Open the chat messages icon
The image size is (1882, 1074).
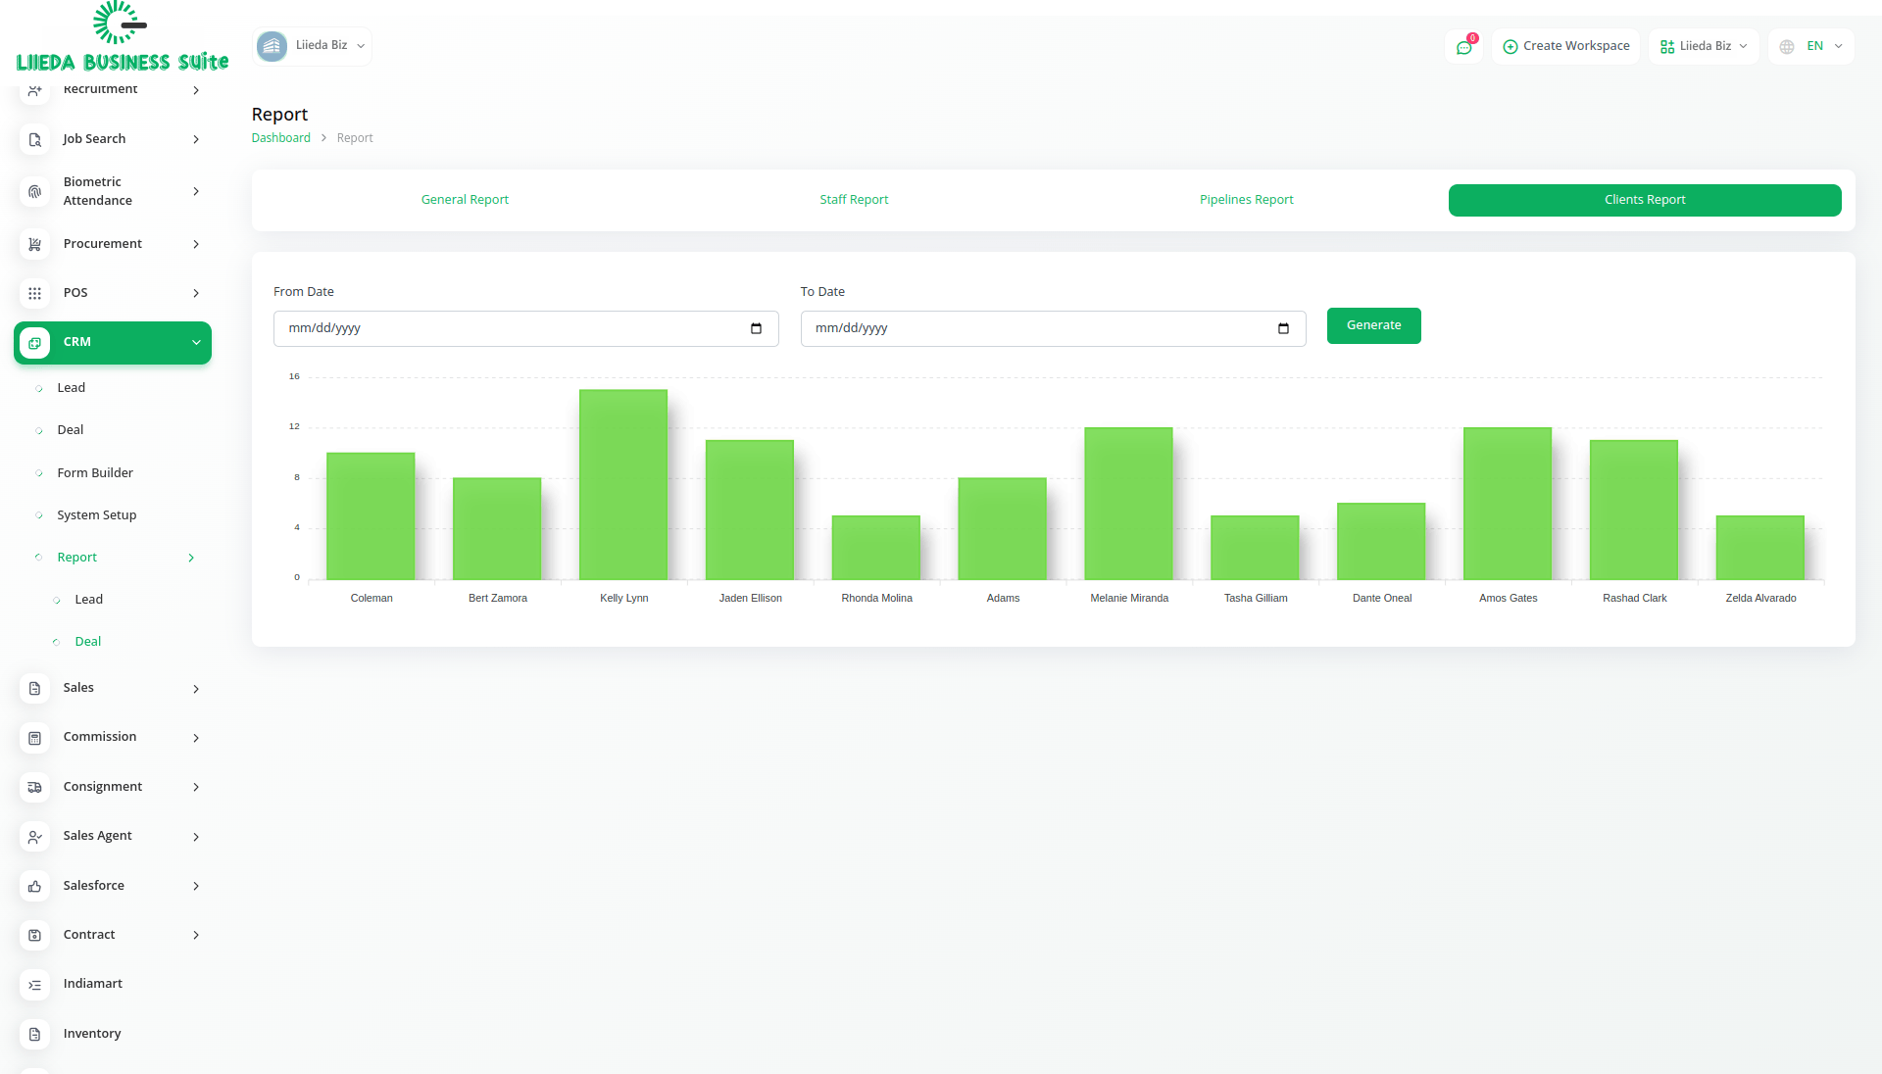(x=1463, y=47)
